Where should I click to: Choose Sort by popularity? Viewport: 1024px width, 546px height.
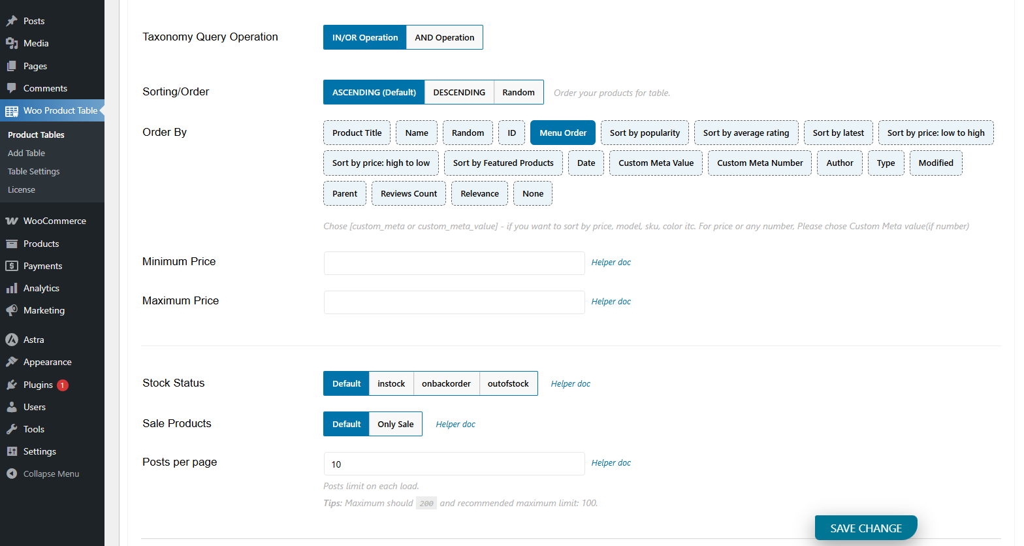tap(645, 133)
